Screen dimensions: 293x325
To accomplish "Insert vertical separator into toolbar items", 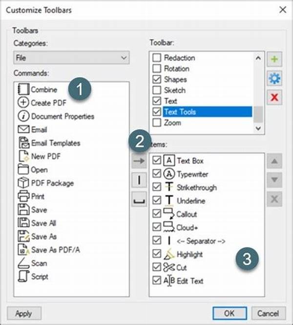I will click(x=139, y=180).
